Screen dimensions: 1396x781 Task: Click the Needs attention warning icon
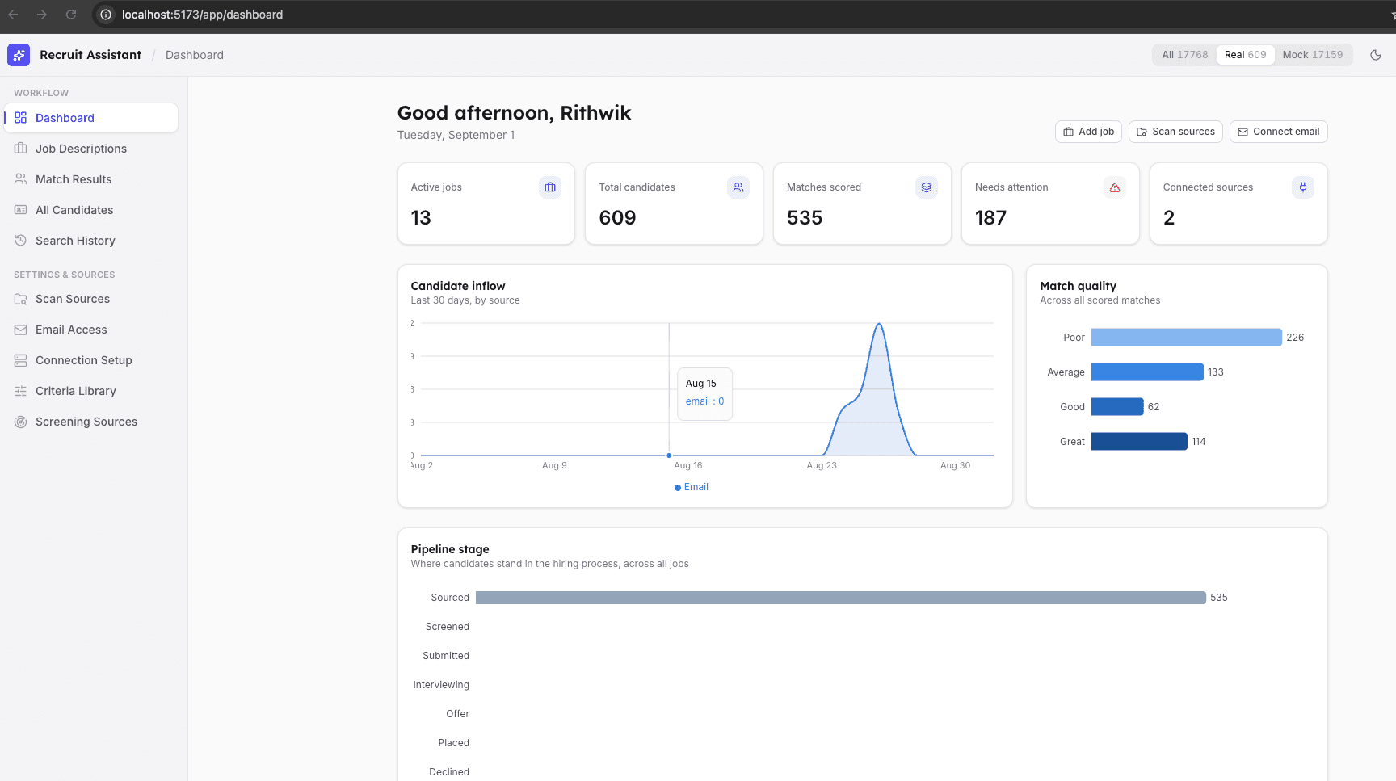(1115, 187)
